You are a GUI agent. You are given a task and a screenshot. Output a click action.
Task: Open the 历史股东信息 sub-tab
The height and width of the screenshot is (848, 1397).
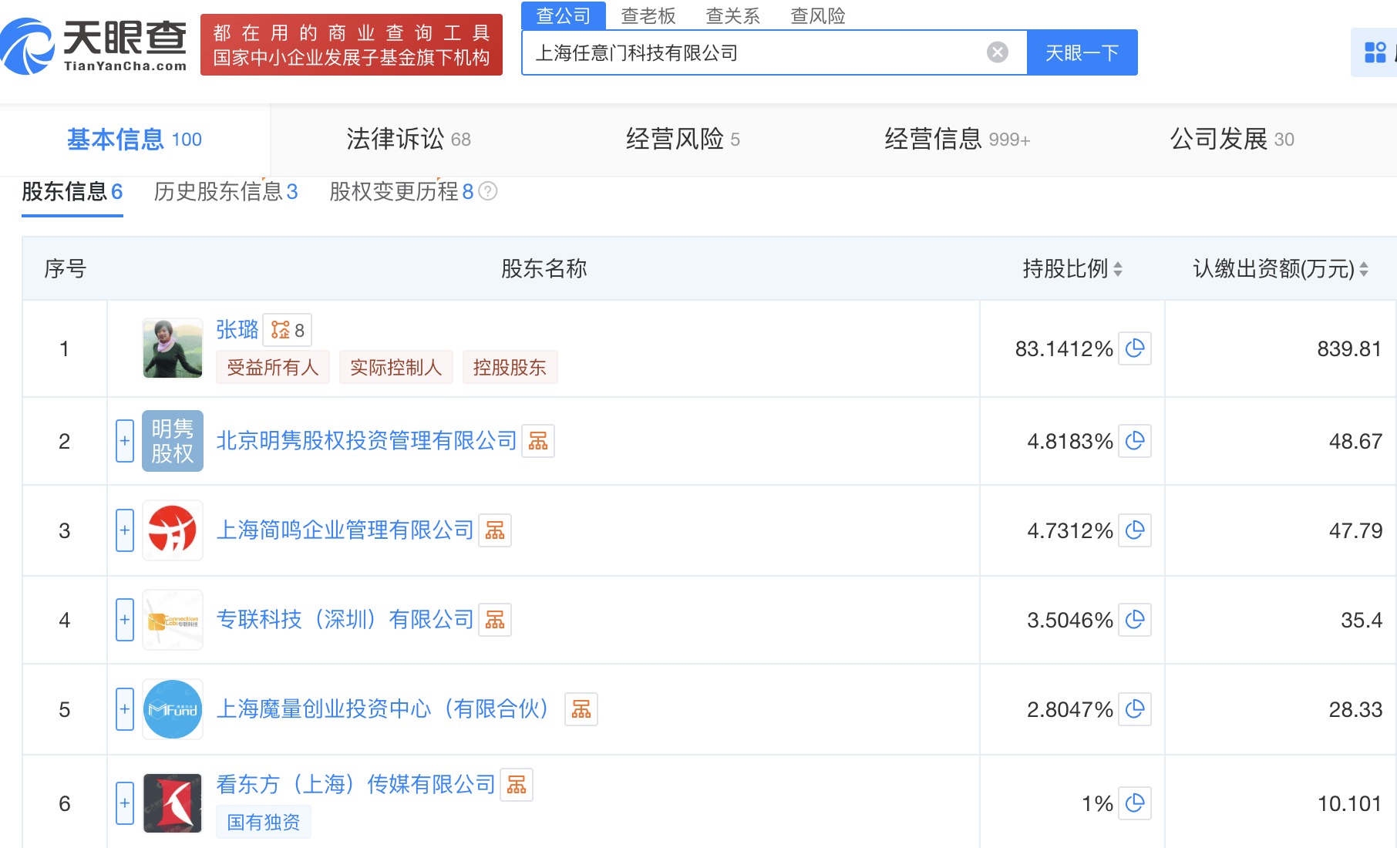click(225, 192)
